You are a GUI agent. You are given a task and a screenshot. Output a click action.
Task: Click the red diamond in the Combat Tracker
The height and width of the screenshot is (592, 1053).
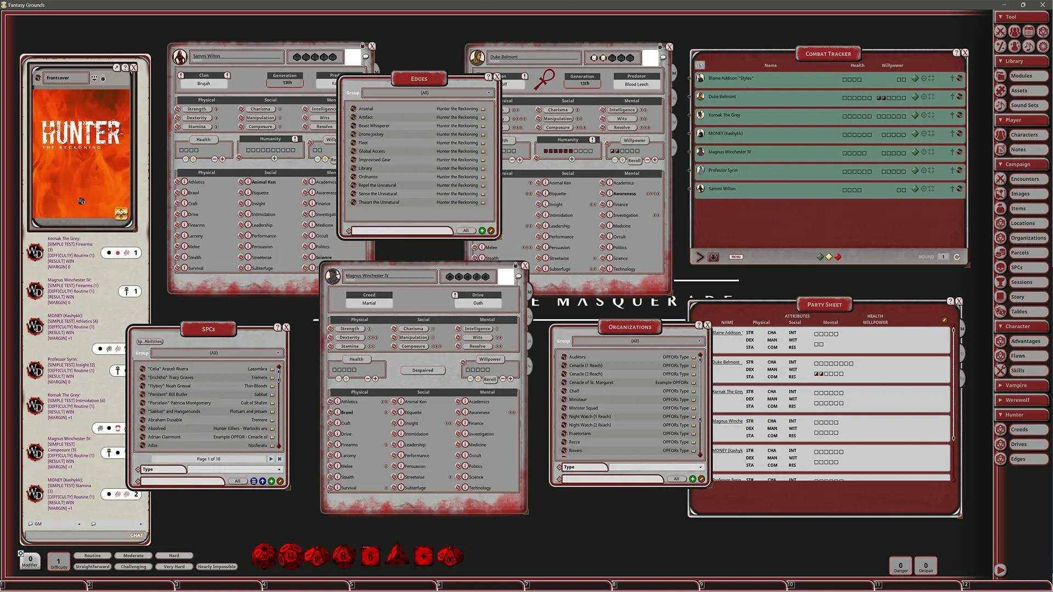tap(838, 257)
